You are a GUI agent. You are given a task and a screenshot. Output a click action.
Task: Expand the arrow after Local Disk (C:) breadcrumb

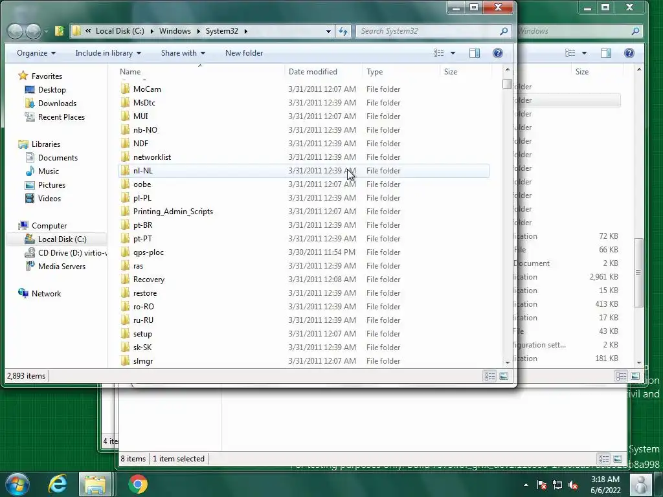pos(152,31)
